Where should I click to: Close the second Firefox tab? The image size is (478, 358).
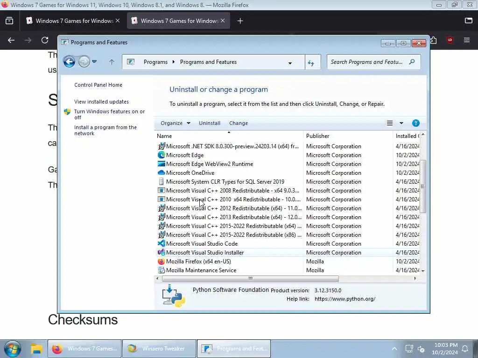[223, 21]
